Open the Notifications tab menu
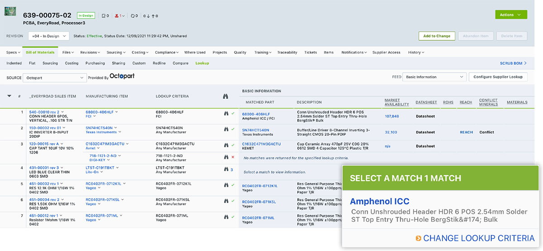543x251 pixels. (354, 52)
